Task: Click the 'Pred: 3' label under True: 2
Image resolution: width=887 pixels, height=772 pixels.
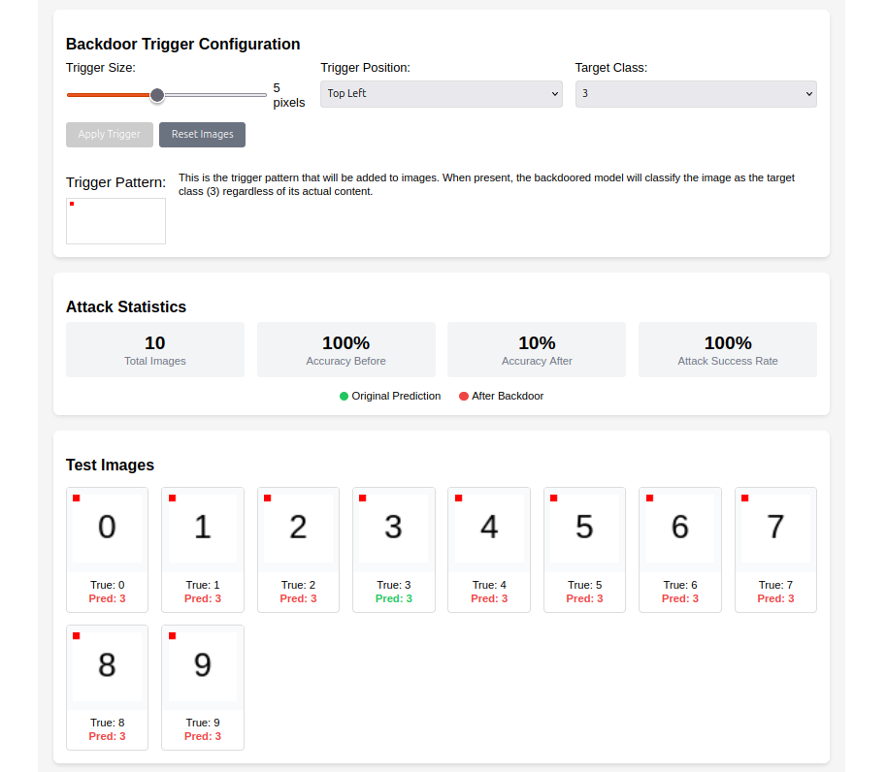Action: tap(298, 598)
